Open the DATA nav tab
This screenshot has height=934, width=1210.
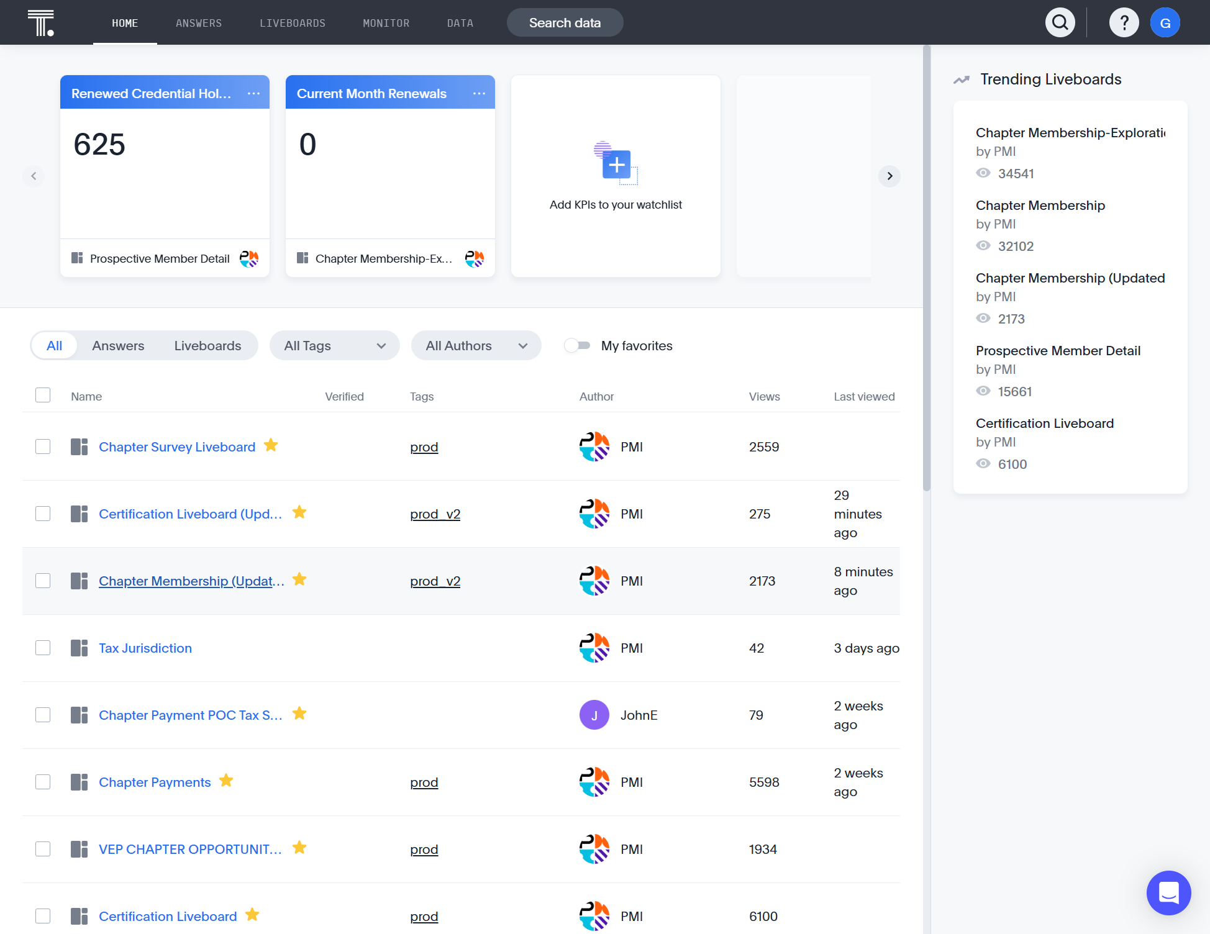tap(460, 23)
